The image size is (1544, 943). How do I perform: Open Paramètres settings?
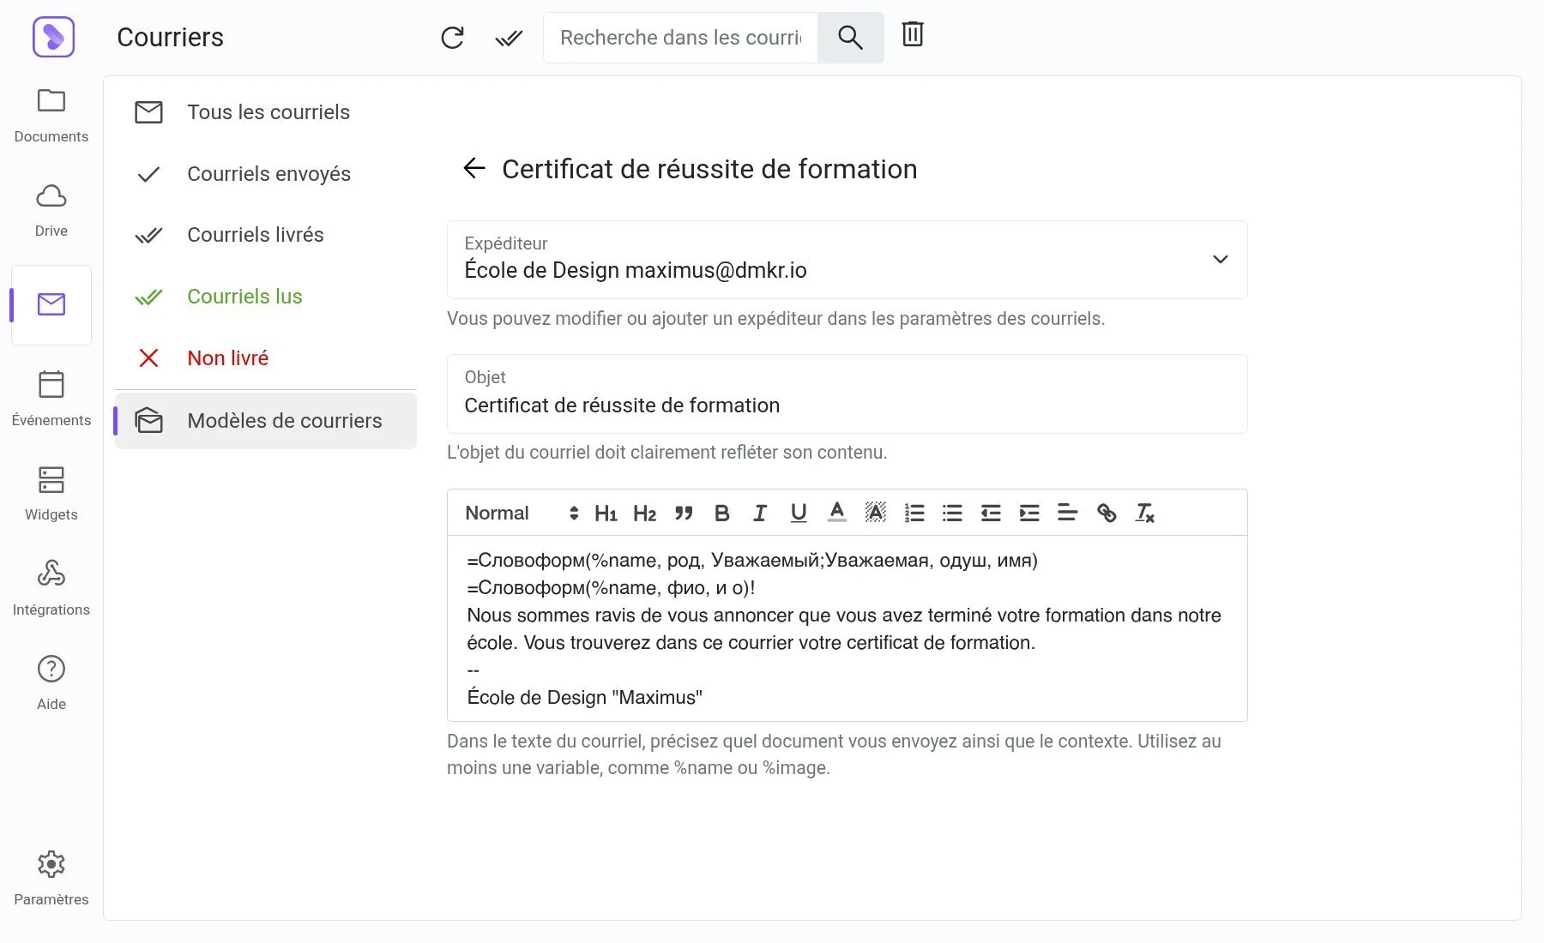point(51,878)
